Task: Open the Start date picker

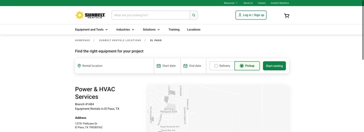Action: pos(167,66)
